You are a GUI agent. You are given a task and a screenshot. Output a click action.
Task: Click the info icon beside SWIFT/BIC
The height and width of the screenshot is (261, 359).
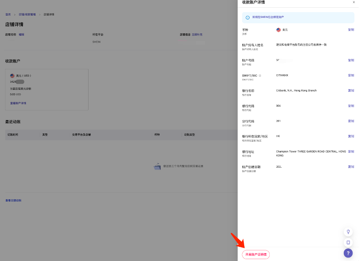260,75
